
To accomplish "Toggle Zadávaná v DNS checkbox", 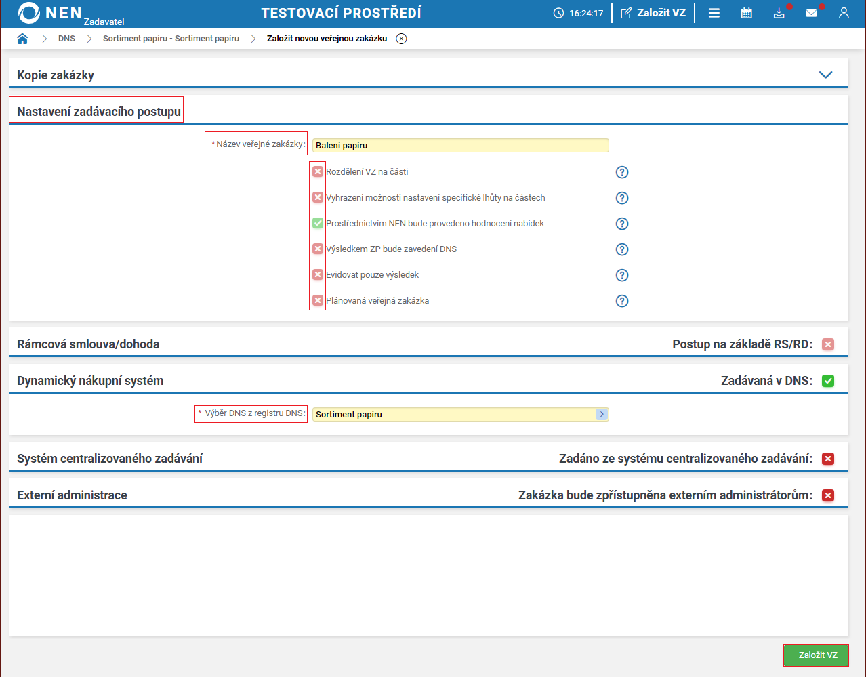I will 828,381.
